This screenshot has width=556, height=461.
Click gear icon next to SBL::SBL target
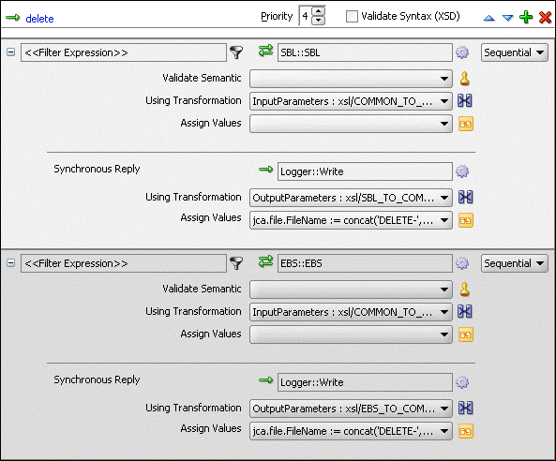point(462,52)
